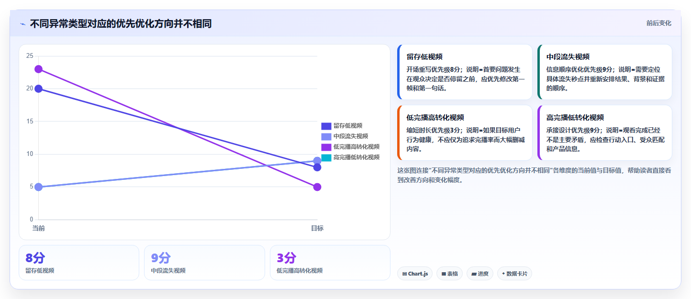Click the y-axis value 25

[30, 56]
